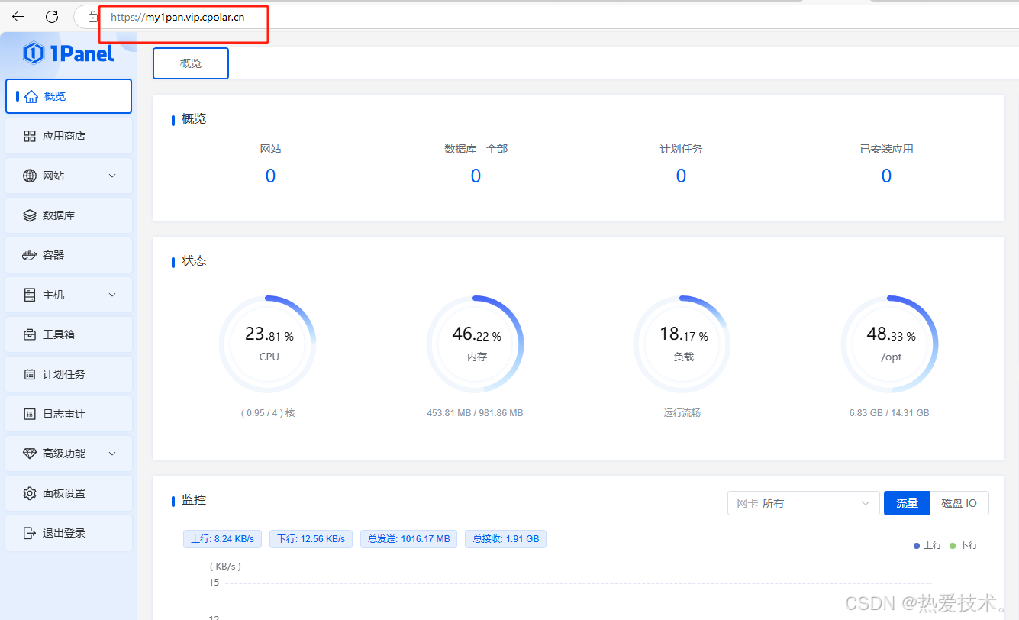Viewport: 1019px width, 620px height.
Task: Click the globe icon for 网站
Action: tap(30, 176)
